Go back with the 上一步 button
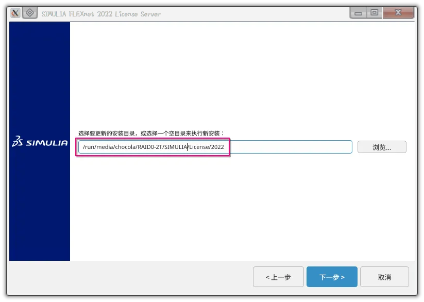 278,277
